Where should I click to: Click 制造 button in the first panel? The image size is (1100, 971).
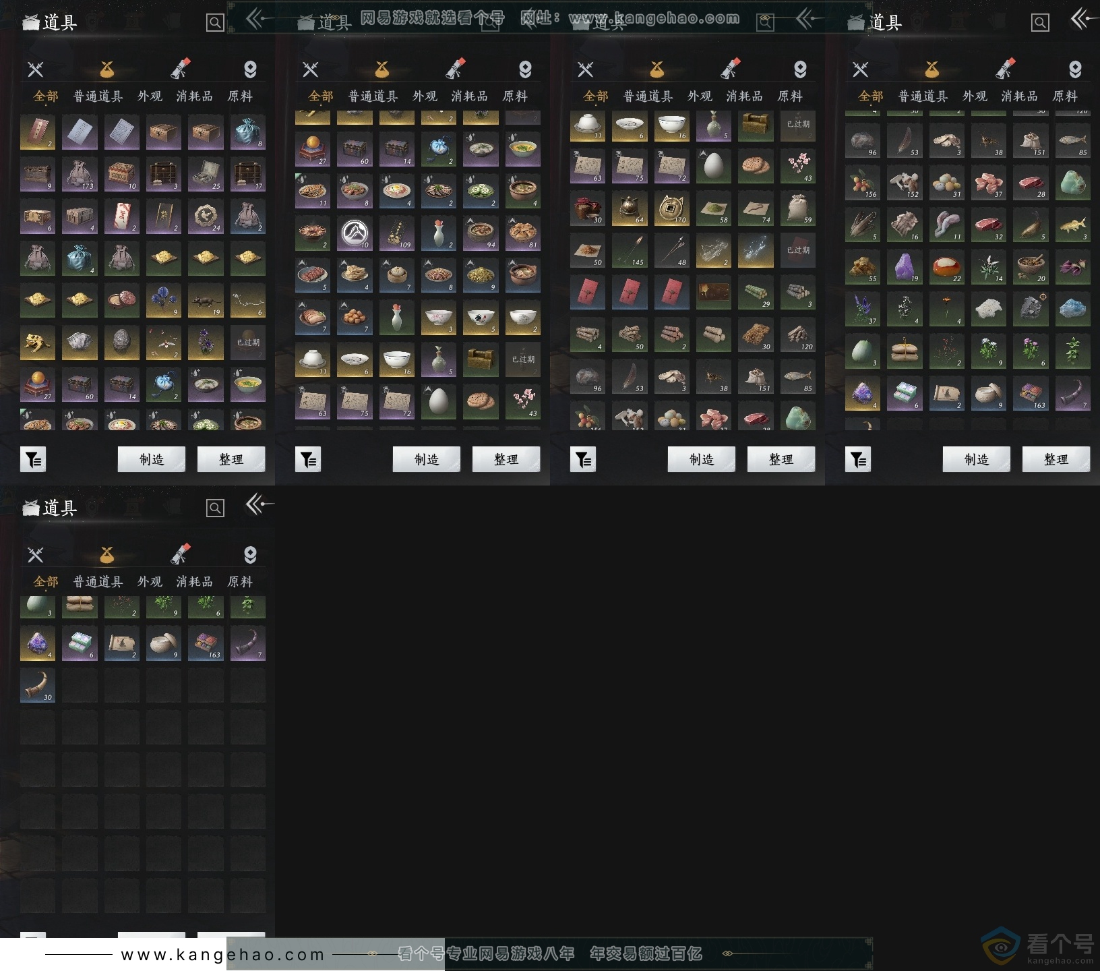[x=152, y=459]
